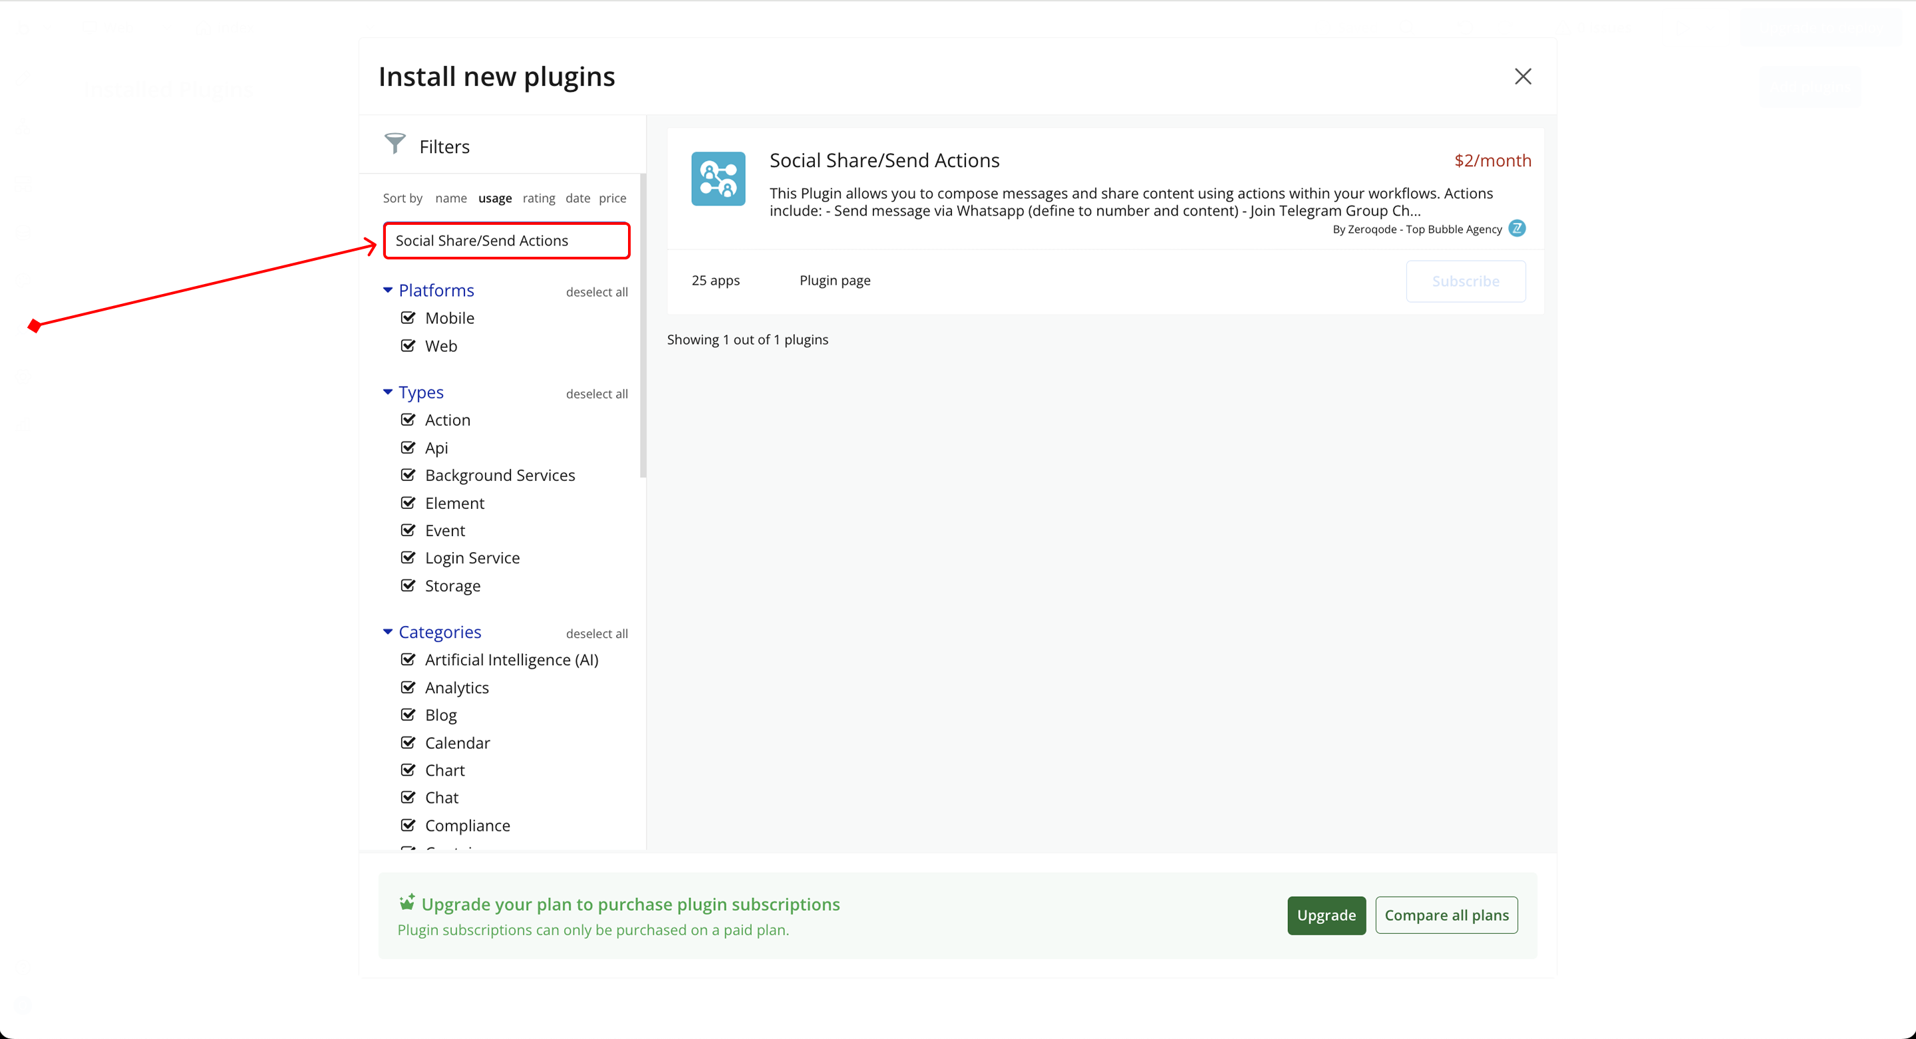The height and width of the screenshot is (1039, 1916).
Task: Uncheck the Mobile platform checkbox
Action: (408, 319)
